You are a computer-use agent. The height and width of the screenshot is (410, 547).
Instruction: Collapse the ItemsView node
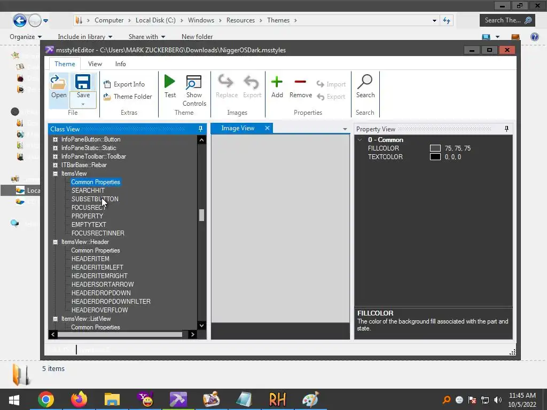tap(55, 174)
